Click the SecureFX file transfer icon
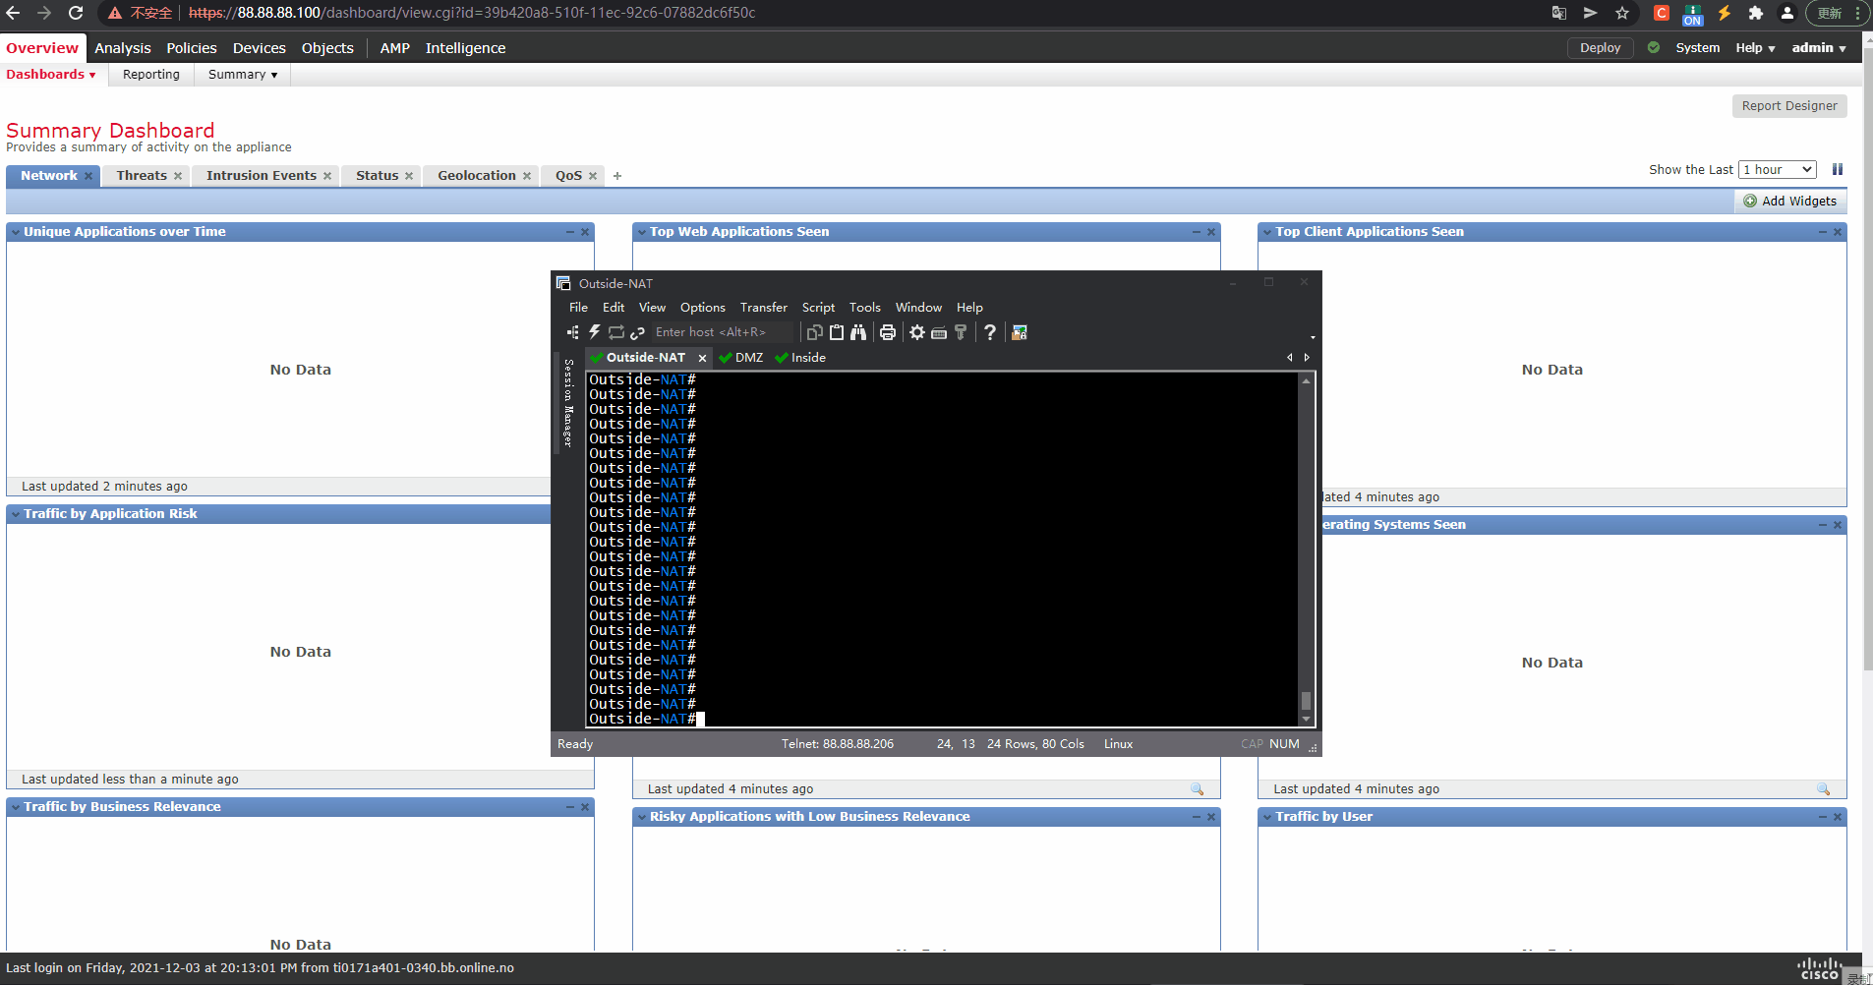The width and height of the screenshot is (1873, 985). (x=1020, y=332)
